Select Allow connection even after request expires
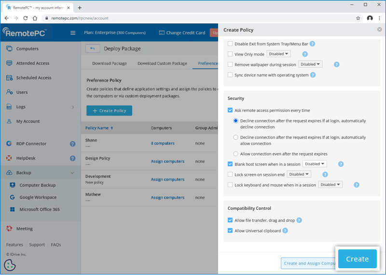 point(235,154)
